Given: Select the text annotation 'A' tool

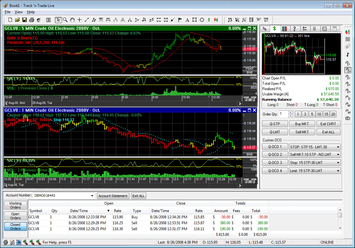Looking at the screenshot, I should click(x=187, y=20).
